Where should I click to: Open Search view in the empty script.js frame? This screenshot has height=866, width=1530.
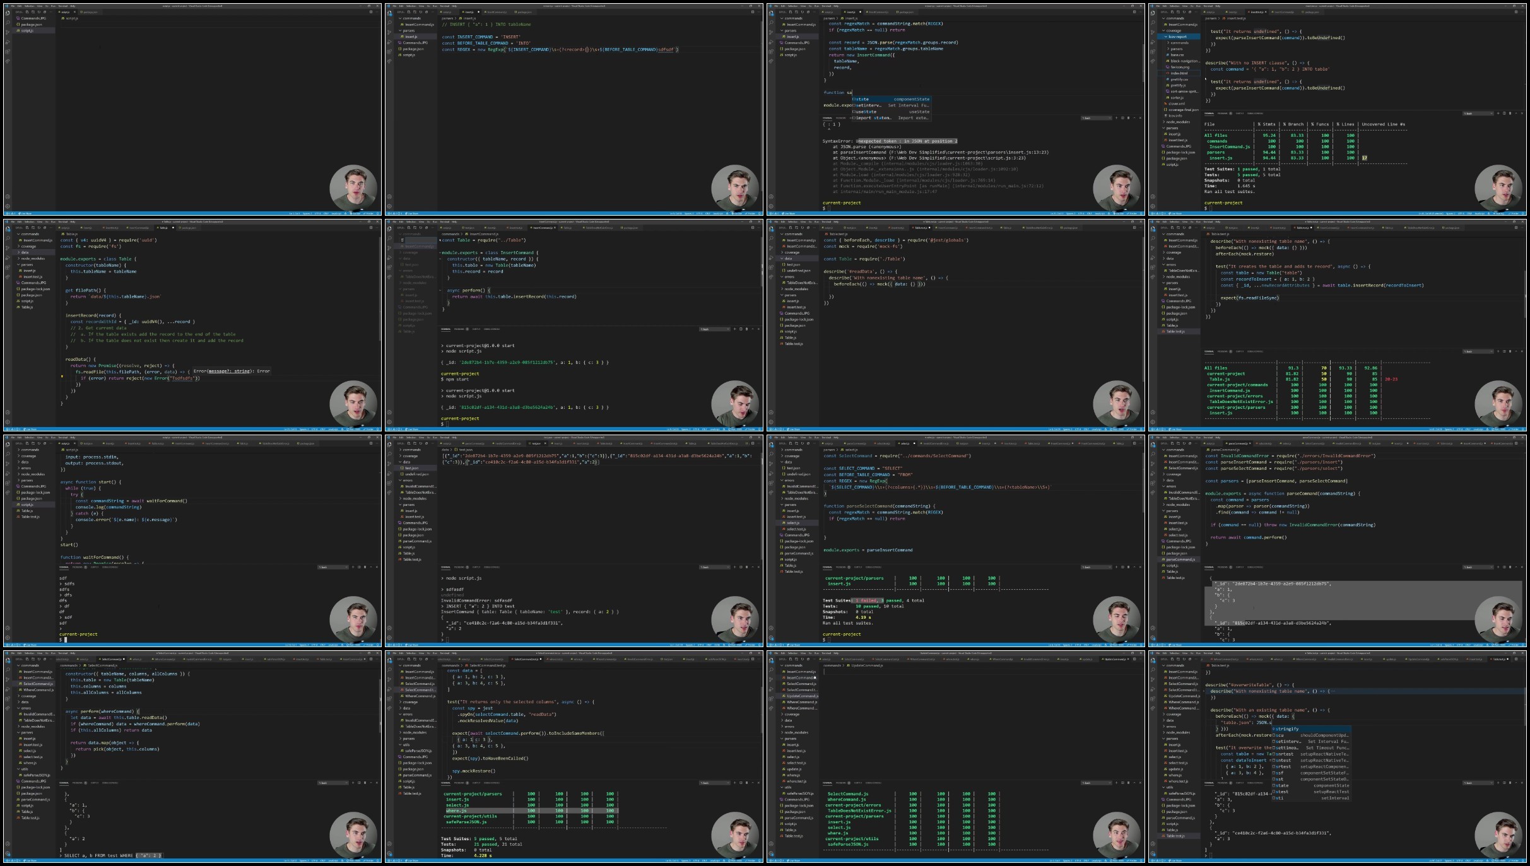coord(8,23)
